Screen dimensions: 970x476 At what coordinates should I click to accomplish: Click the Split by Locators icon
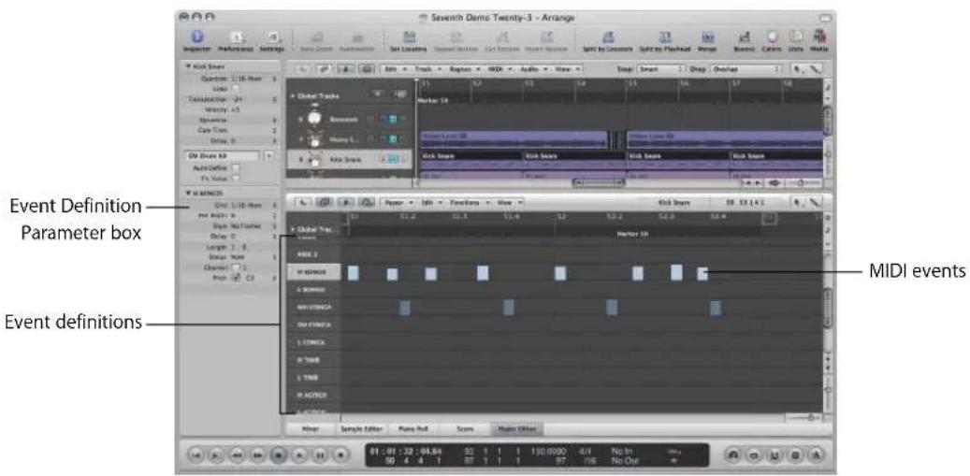coord(608,37)
